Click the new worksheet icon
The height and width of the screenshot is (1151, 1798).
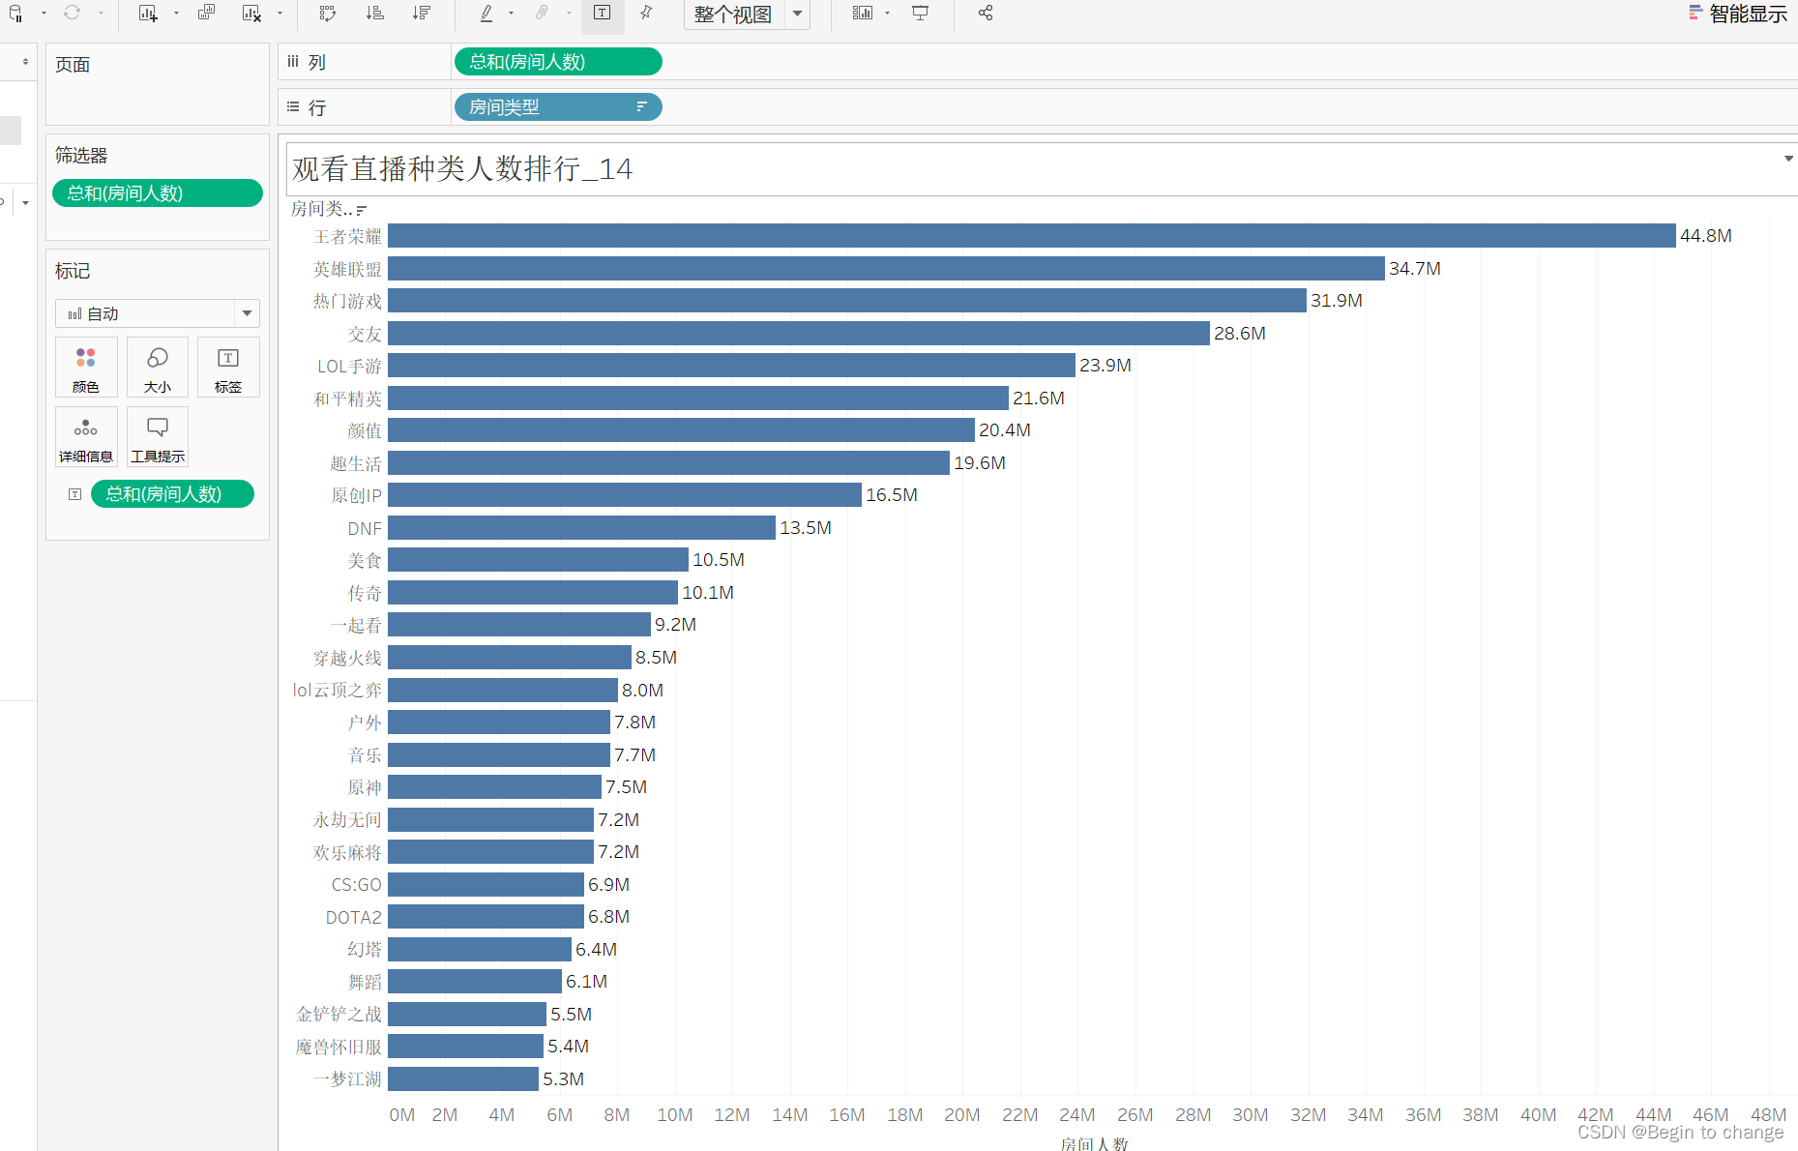tap(148, 13)
